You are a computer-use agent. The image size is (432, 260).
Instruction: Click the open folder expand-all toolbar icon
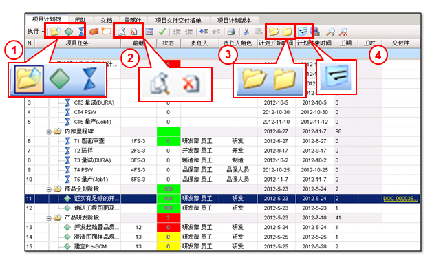[x=274, y=32]
